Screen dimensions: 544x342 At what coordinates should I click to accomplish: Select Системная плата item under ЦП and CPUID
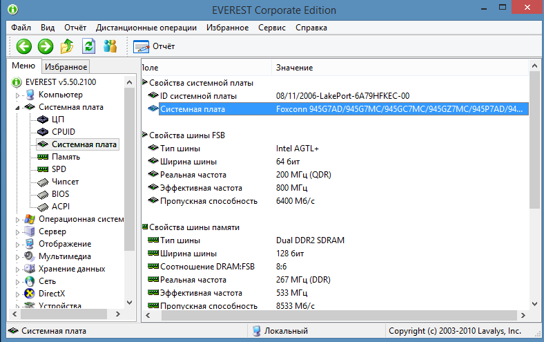click(x=78, y=144)
